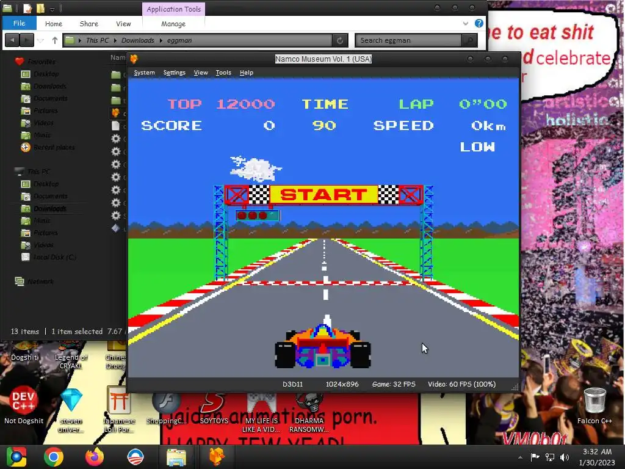Select Music under Favorites
Viewport: 625px width, 469px height.
[x=42, y=135]
